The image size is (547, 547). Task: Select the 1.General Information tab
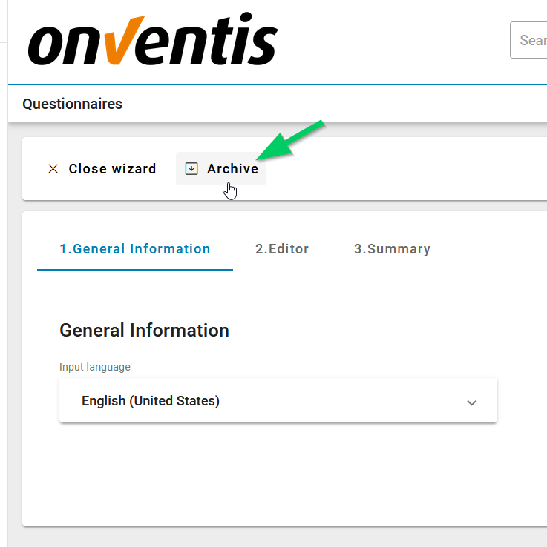click(x=135, y=249)
